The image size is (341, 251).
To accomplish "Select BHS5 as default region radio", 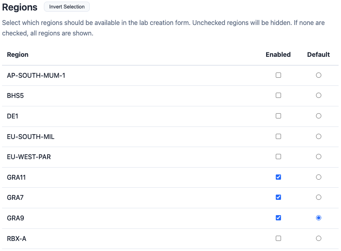I will point(318,95).
